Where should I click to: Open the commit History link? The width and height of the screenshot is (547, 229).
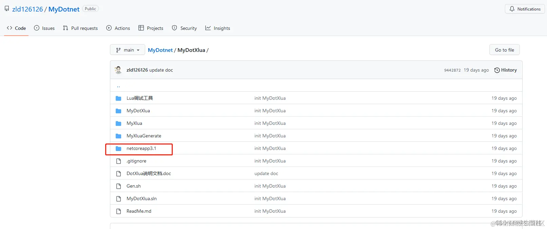(x=506, y=70)
